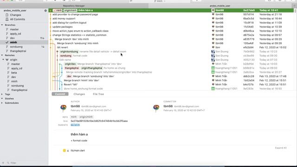The height and width of the screenshot is (167, 297).
Task: Expand the Tags section
Action: point(2,94)
